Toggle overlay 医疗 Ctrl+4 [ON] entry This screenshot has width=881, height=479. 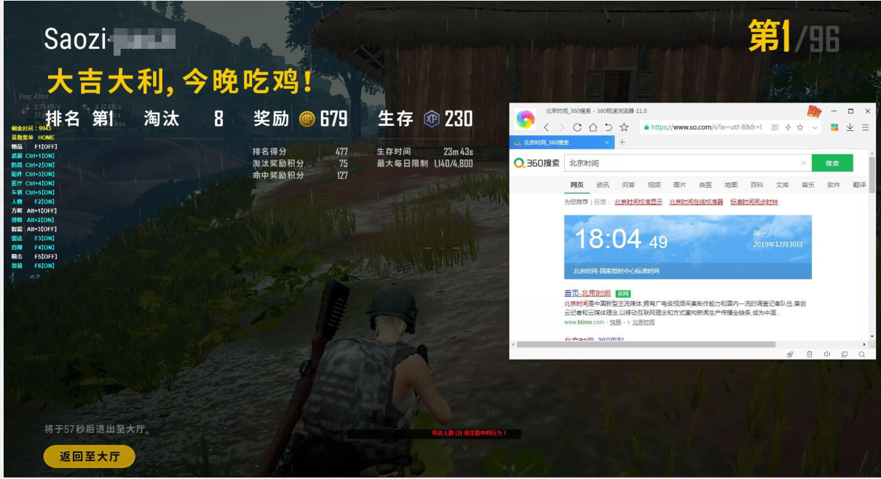pyautogui.click(x=33, y=183)
